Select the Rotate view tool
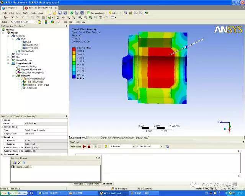Screen dimensions: 245x196 click(x=58, y=17)
